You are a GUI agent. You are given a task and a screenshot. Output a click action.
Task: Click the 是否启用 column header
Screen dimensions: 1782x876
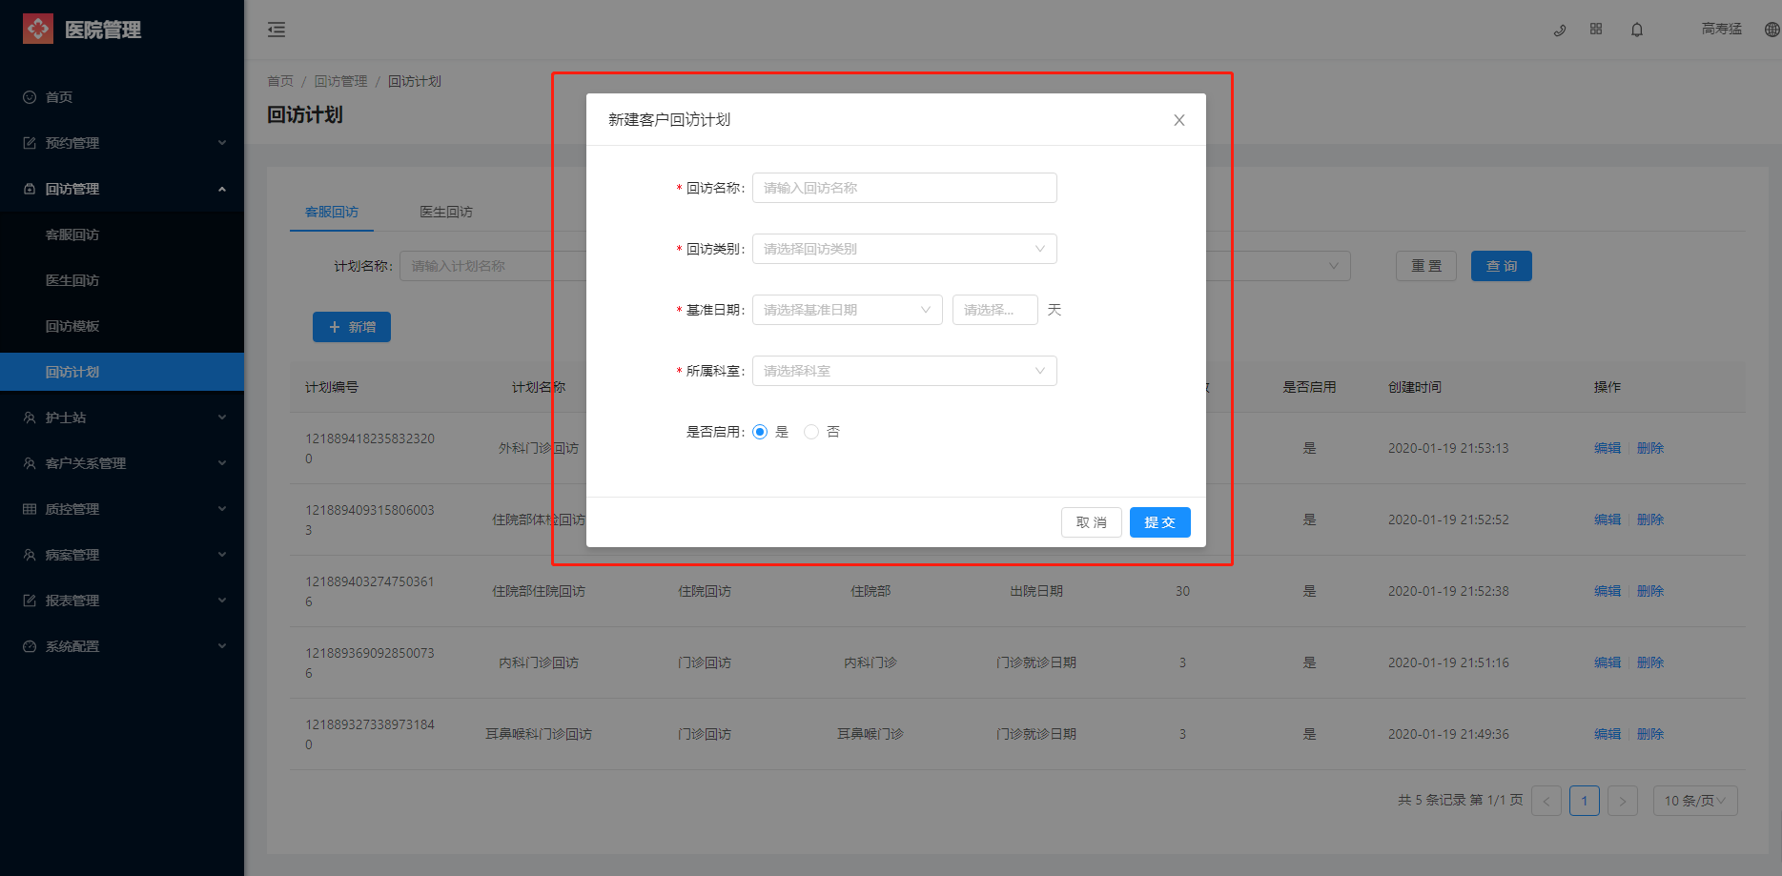click(1309, 387)
